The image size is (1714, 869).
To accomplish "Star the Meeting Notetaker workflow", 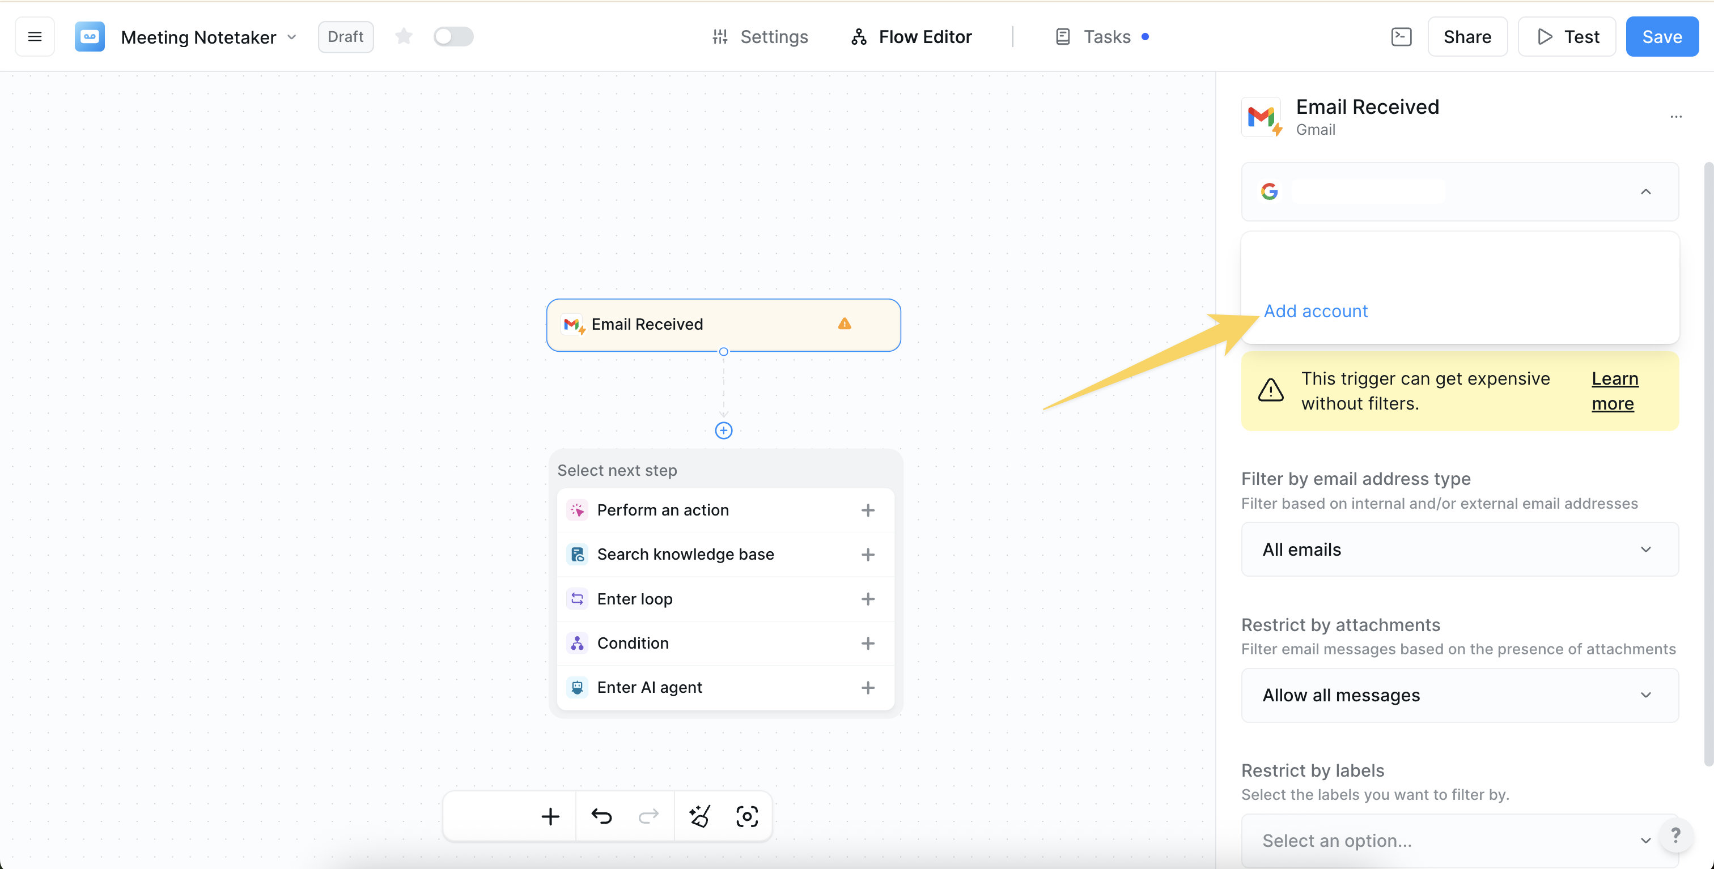I will pyautogui.click(x=403, y=37).
